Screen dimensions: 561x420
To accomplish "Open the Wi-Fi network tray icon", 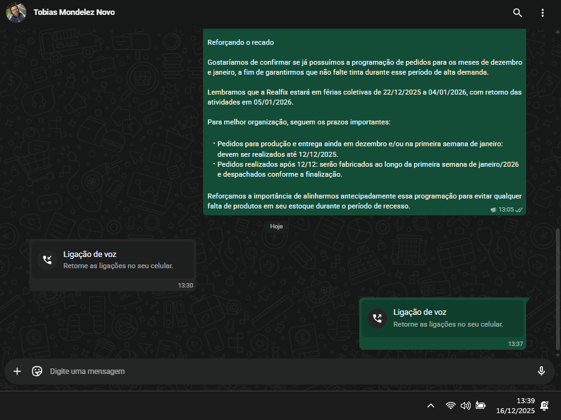I will (x=450, y=406).
